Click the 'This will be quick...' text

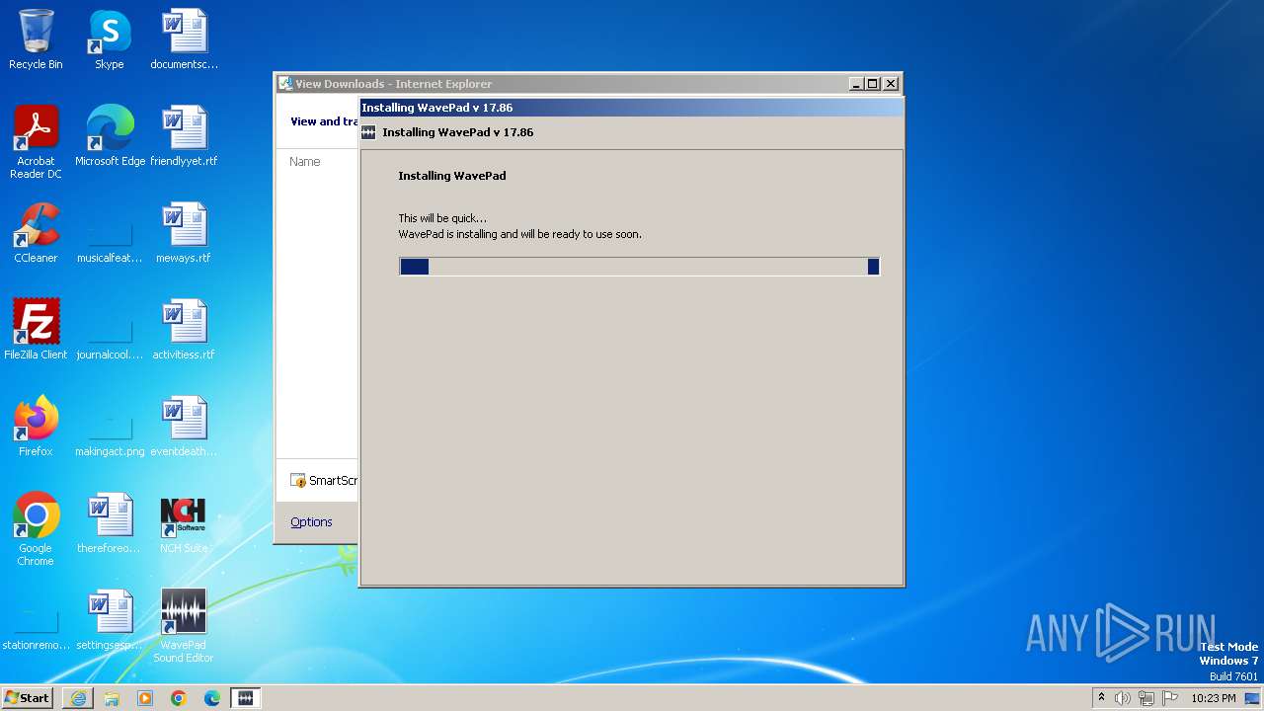point(442,218)
